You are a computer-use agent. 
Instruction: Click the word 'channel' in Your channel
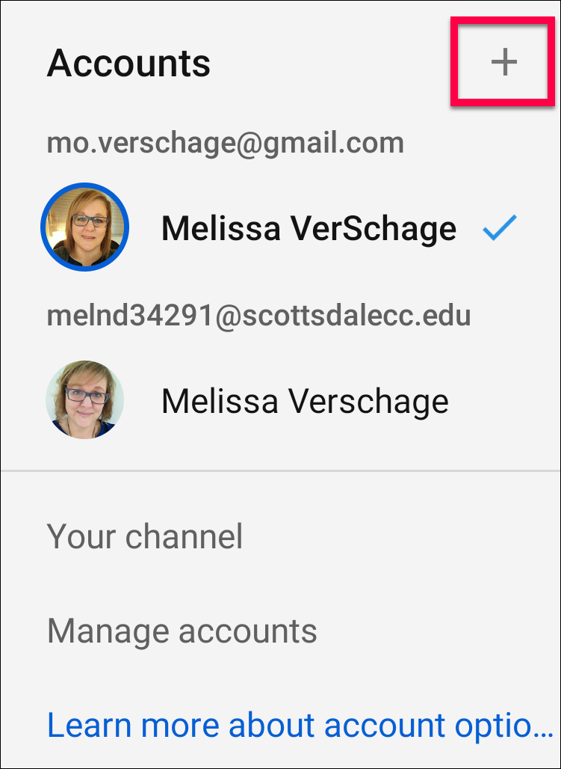185,536
